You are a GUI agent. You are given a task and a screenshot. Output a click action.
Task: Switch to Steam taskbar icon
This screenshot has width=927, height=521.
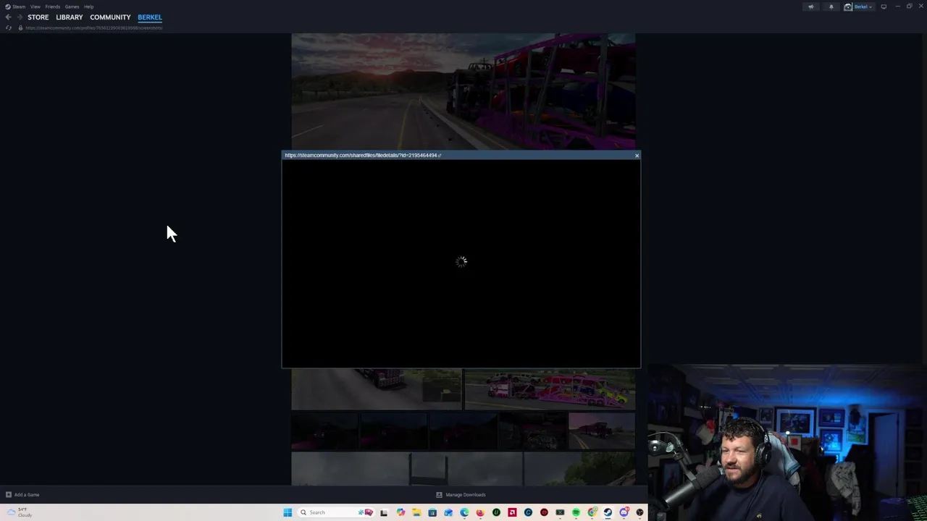point(608,512)
